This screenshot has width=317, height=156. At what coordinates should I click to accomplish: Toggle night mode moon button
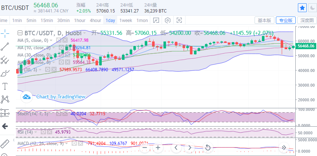(313, 7)
